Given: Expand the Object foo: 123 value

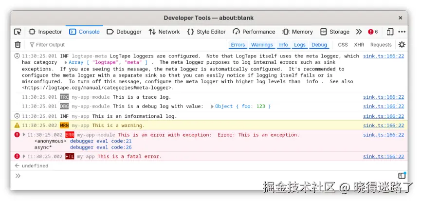Looking at the screenshot, I should tap(212, 107).
